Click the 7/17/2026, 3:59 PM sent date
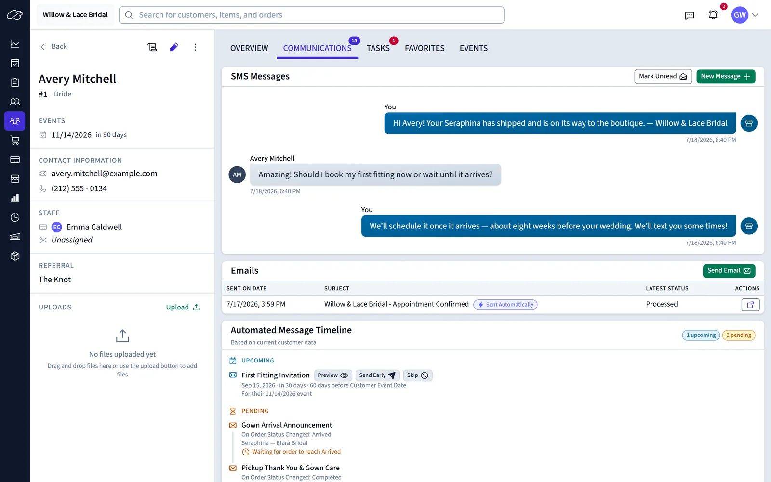 click(256, 304)
